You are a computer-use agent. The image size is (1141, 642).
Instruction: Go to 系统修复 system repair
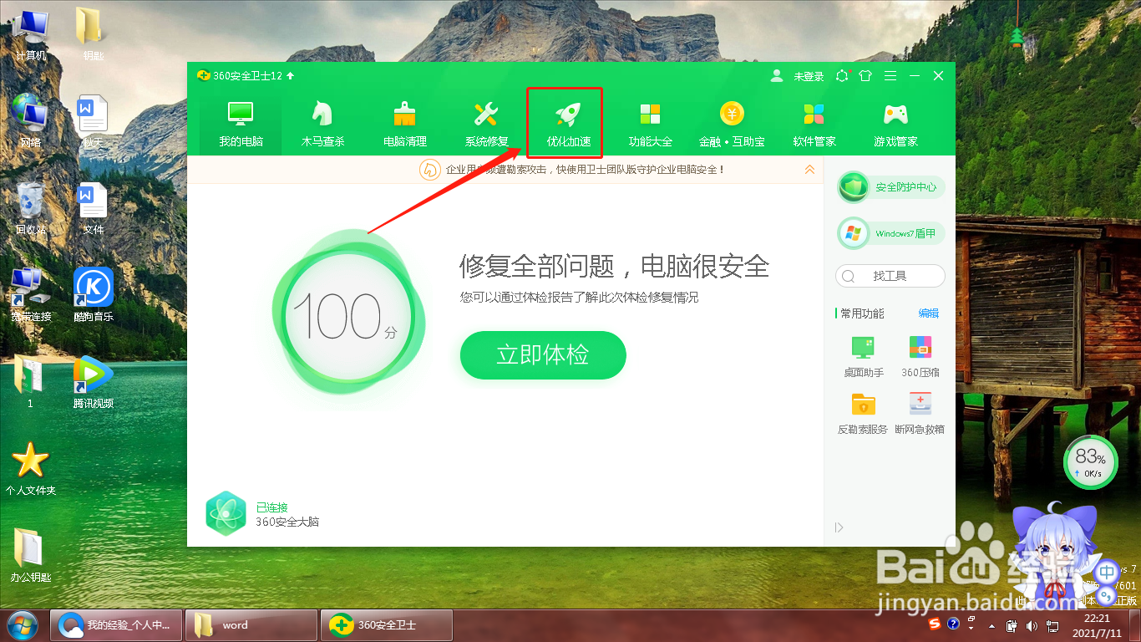click(486, 124)
